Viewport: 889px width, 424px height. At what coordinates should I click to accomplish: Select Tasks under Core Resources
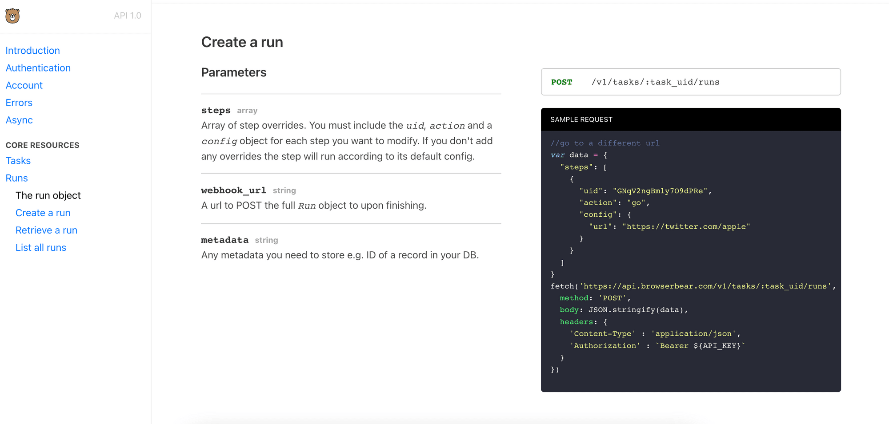tap(18, 161)
